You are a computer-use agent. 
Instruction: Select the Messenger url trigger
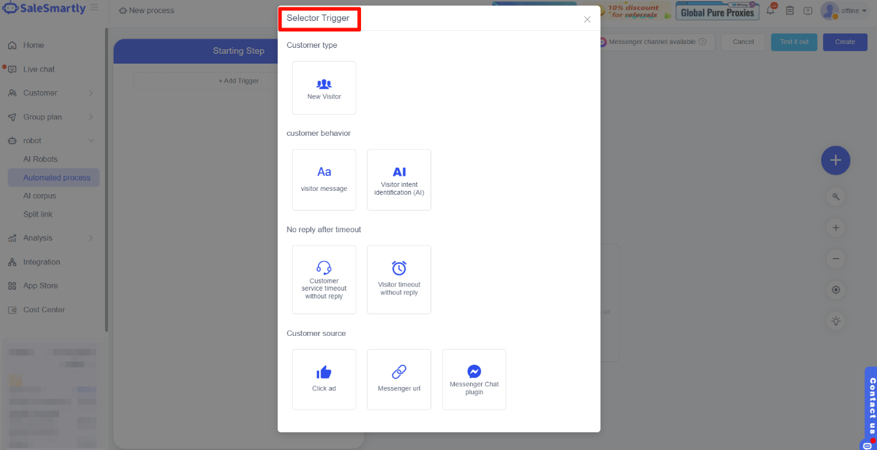point(398,379)
